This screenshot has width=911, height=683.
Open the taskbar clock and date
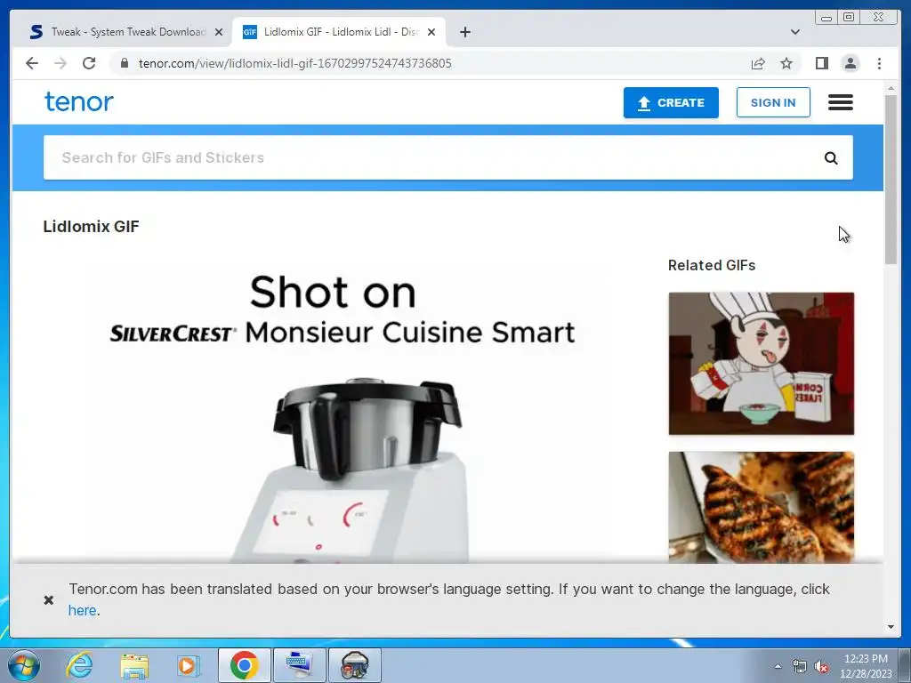tap(866, 666)
